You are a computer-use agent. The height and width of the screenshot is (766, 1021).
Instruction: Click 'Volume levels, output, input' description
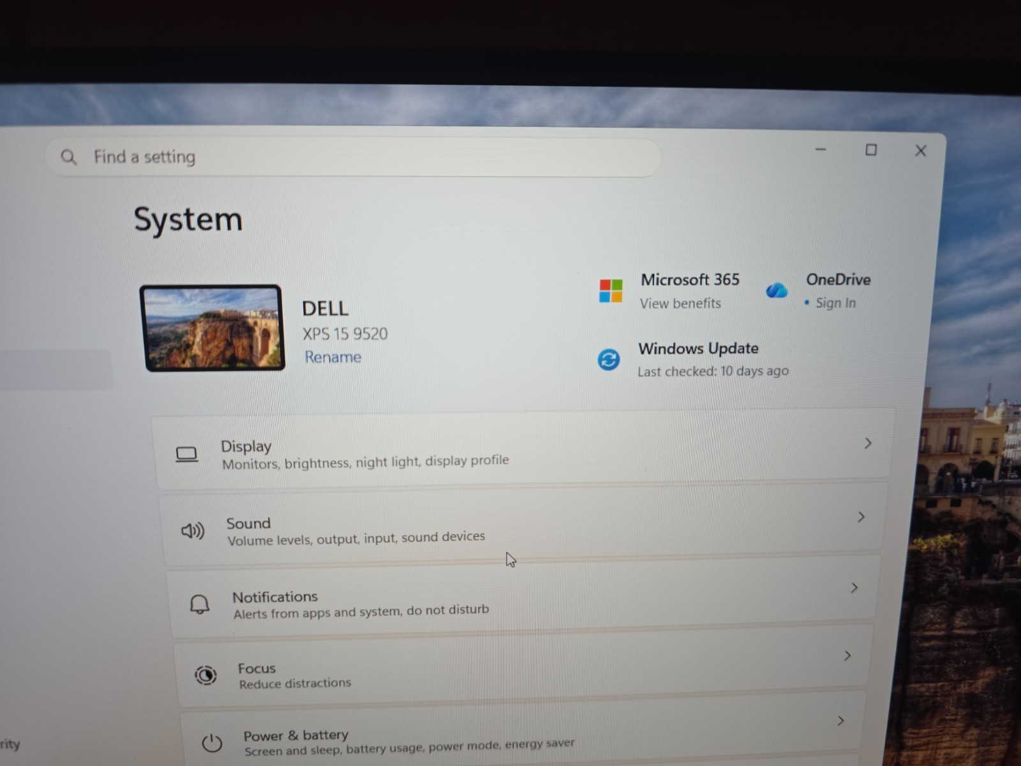pyautogui.click(x=356, y=538)
